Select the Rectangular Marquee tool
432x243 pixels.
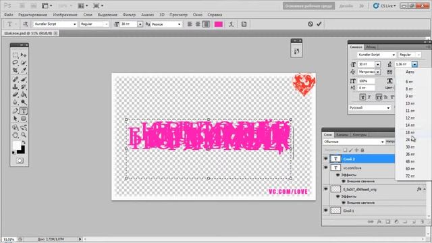[x=15, y=55]
